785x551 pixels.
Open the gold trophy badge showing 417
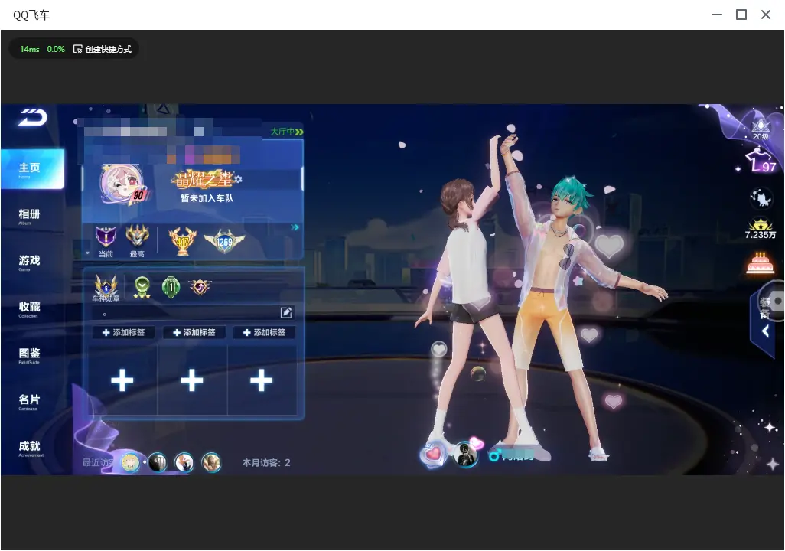point(182,241)
